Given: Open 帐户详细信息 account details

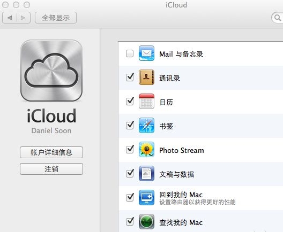Looking at the screenshot, I should coord(51,152).
